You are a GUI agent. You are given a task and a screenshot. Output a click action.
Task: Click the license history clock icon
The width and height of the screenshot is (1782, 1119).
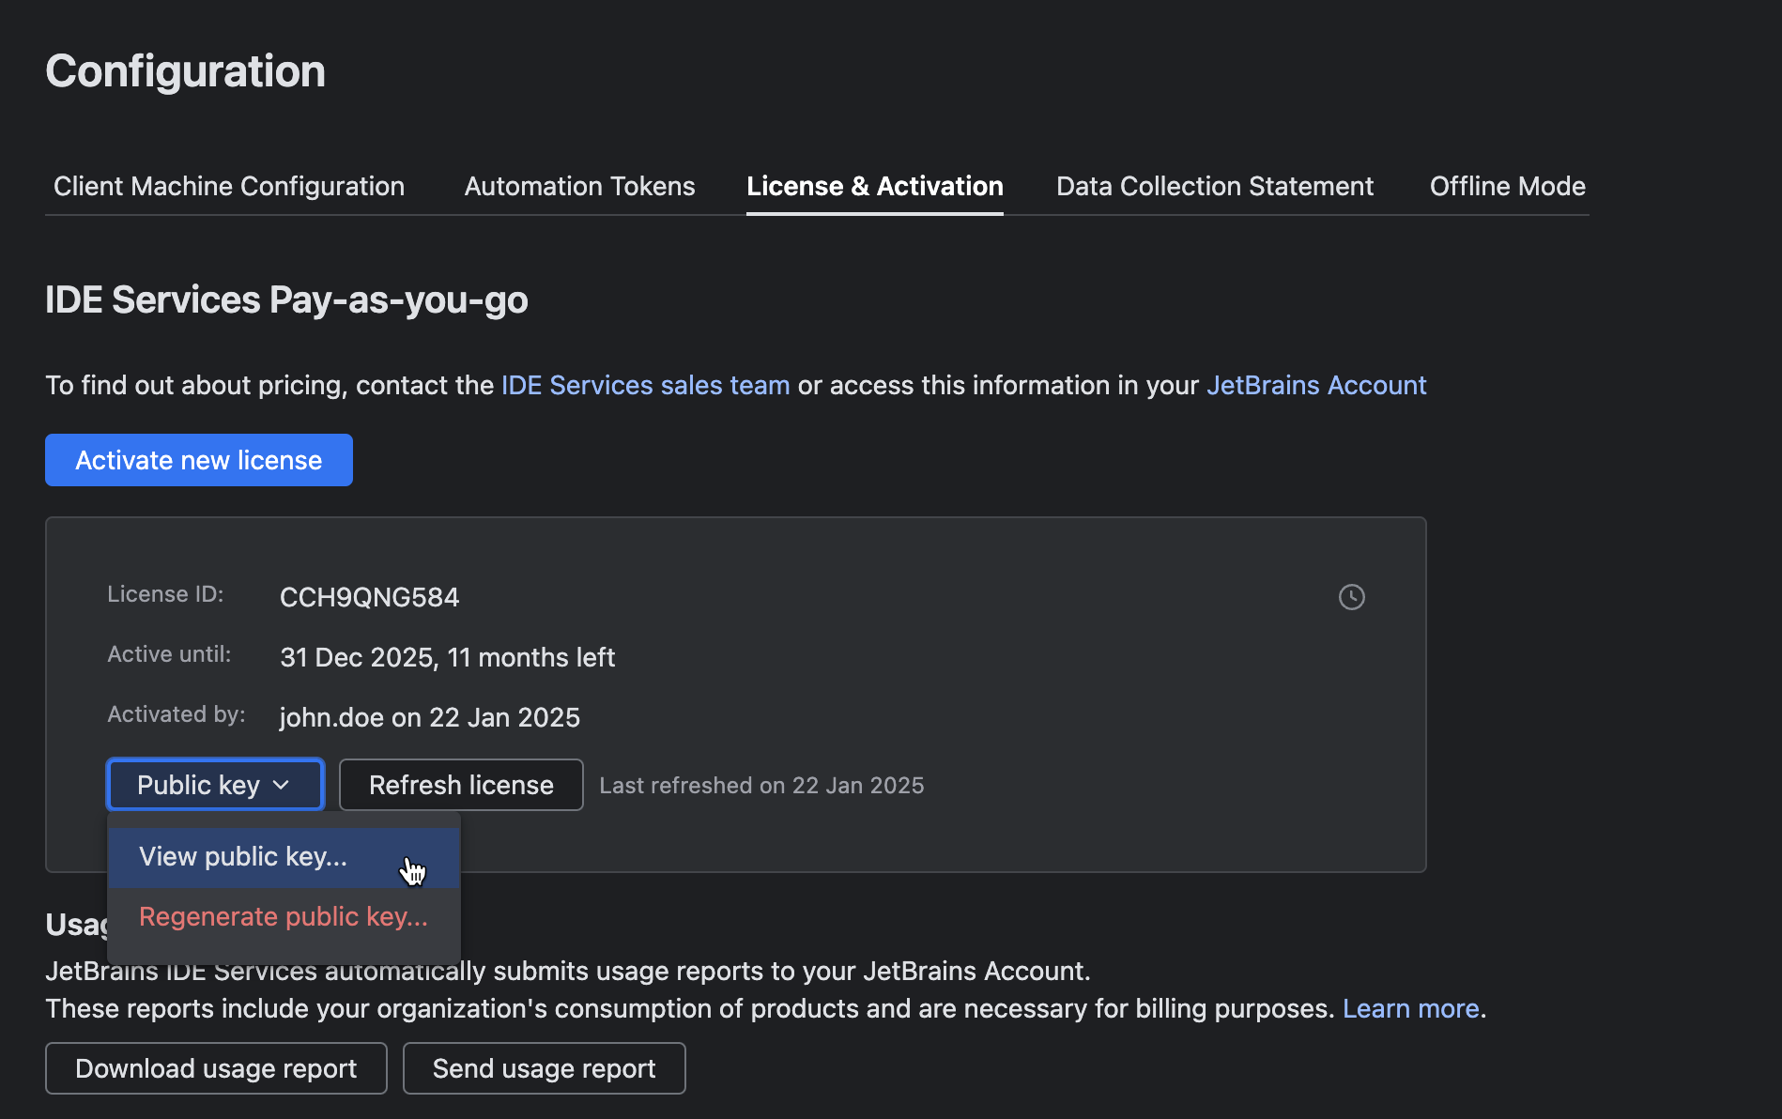pos(1351,596)
